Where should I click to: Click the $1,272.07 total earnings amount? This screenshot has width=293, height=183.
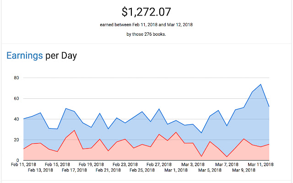click(x=146, y=11)
